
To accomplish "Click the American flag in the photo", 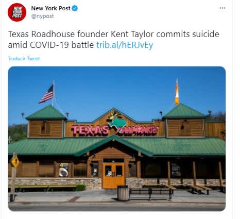I will pyautogui.click(x=47, y=94).
